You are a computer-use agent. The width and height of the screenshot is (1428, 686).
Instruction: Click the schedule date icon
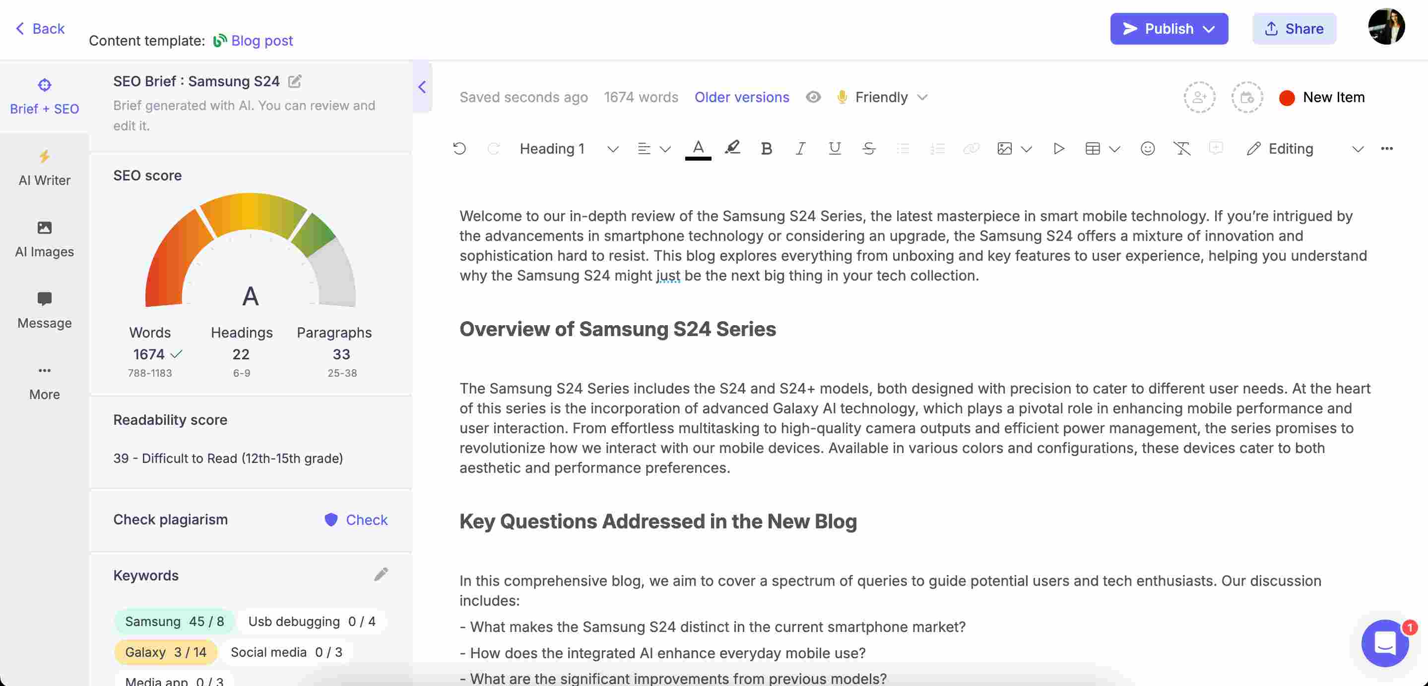[x=1247, y=98]
